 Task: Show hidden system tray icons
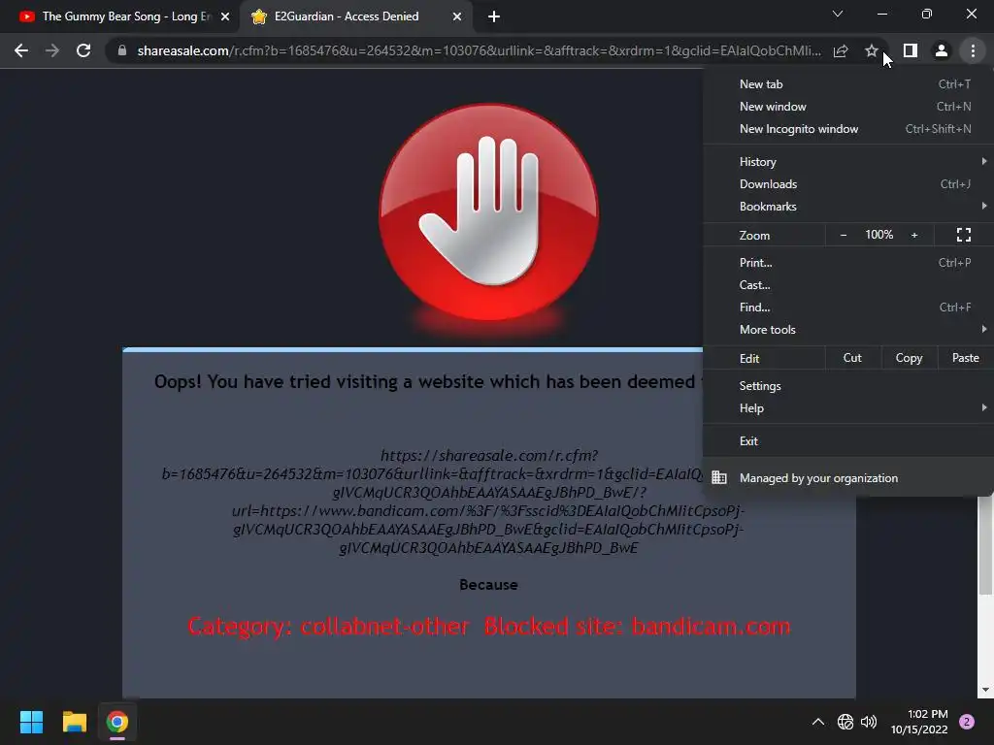[x=817, y=722]
